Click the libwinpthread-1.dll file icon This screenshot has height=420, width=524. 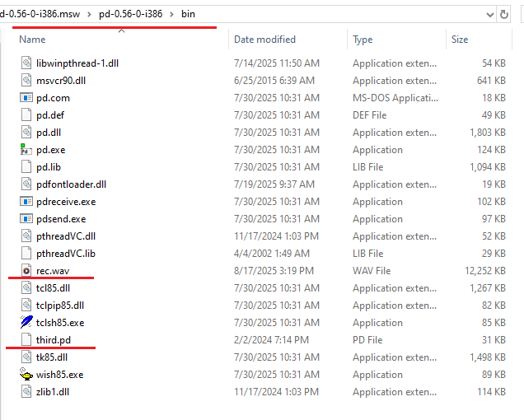click(x=26, y=63)
